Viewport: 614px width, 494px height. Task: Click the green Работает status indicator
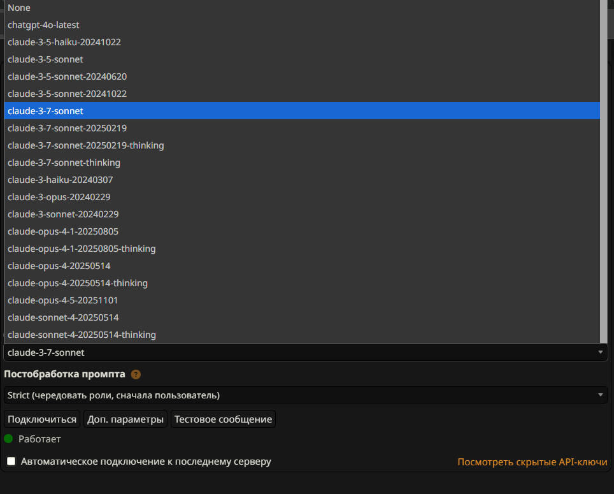tap(8, 439)
